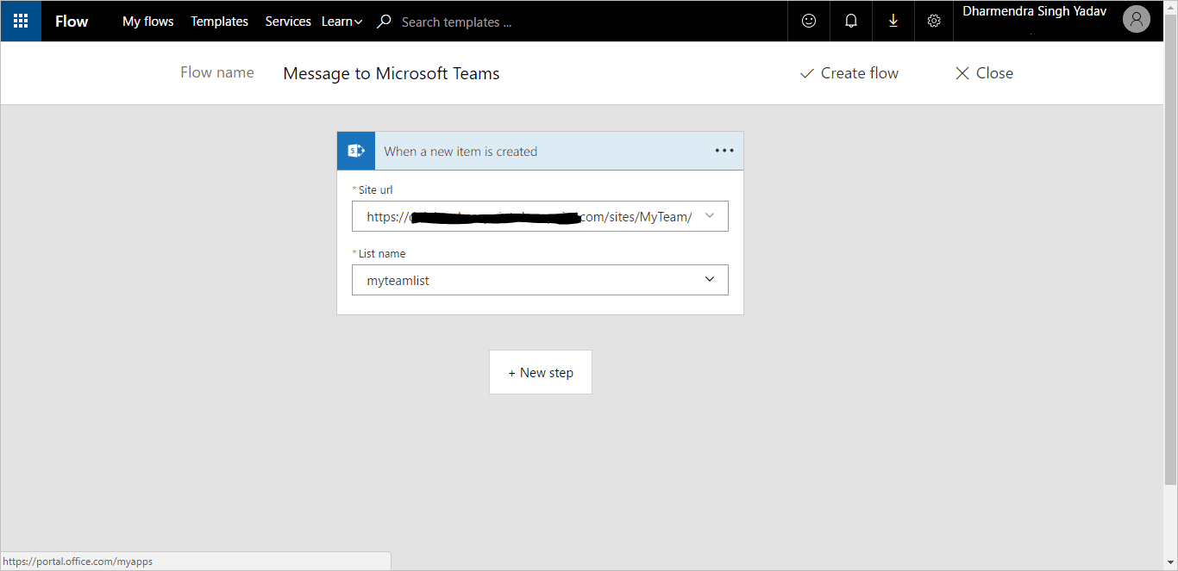Click the Search templates field
1178x571 pixels.
point(456,22)
